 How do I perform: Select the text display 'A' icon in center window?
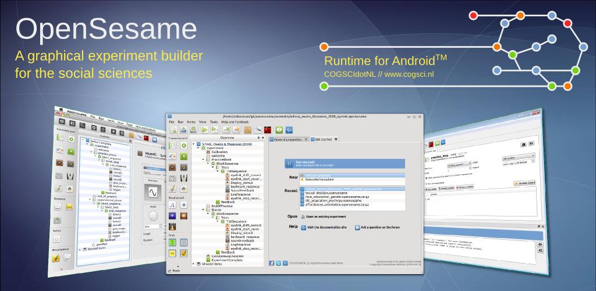tap(172, 205)
